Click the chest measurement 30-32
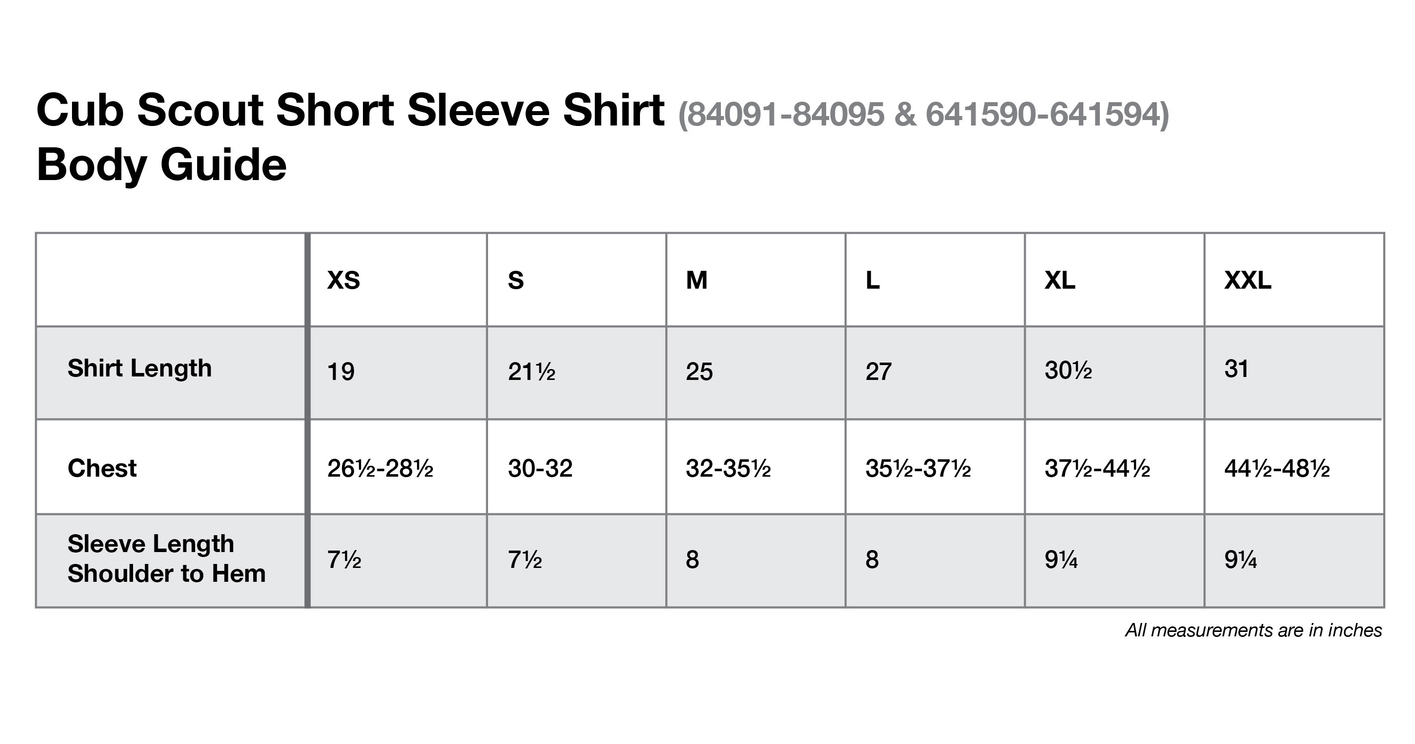This screenshot has height=744, width=1415. [541, 468]
